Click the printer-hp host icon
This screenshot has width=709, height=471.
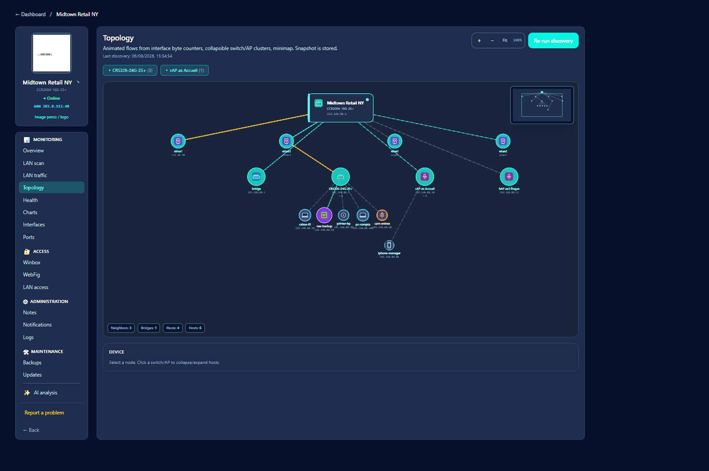(x=343, y=215)
